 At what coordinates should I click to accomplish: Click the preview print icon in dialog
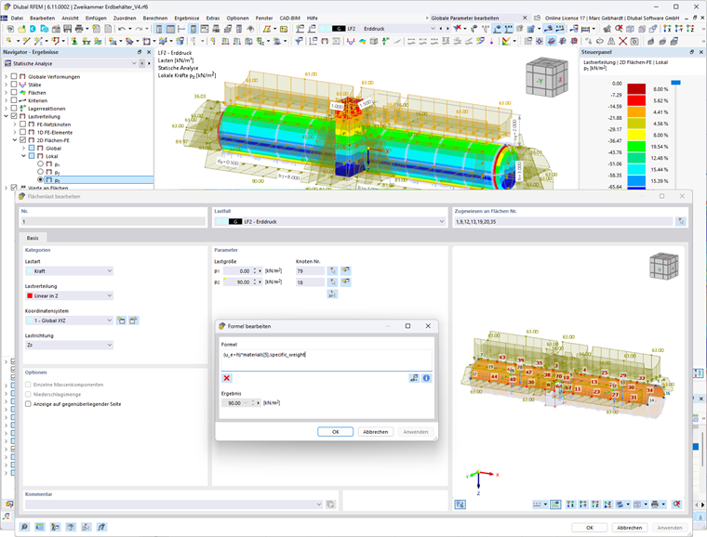pyautogui.click(x=655, y=504)
